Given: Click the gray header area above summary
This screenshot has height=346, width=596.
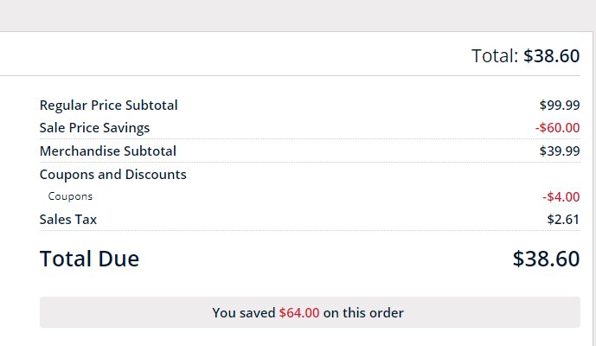Looking at the screenshot, I should pos(298,16).
